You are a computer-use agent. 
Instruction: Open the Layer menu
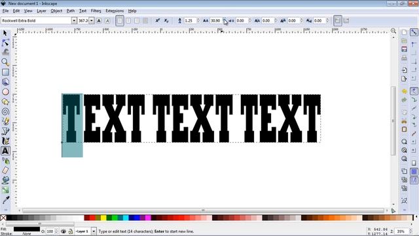pos(41,11)
